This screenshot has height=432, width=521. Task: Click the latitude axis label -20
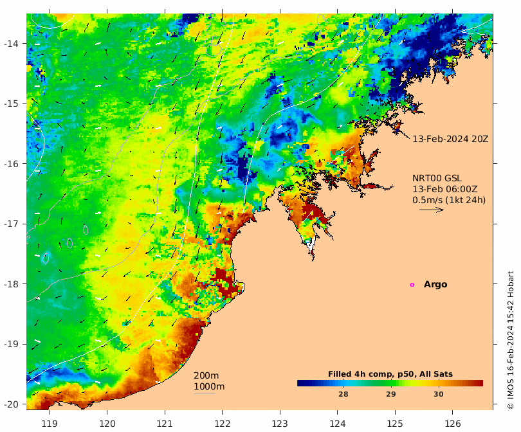tap(11, 404)
